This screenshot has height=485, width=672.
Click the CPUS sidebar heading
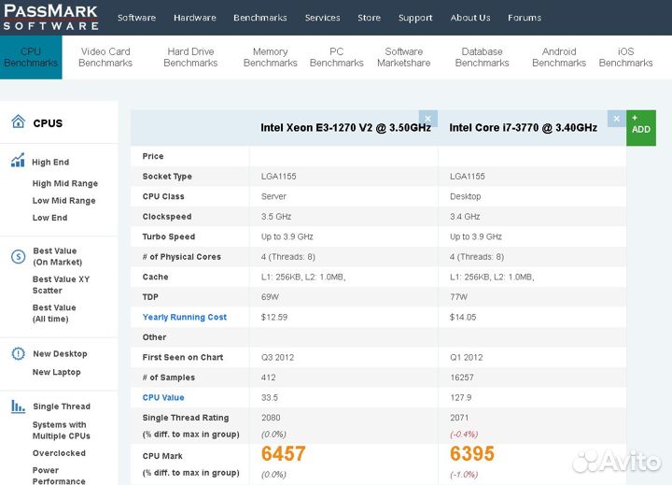pyautogui.click(x=48, y=123)
